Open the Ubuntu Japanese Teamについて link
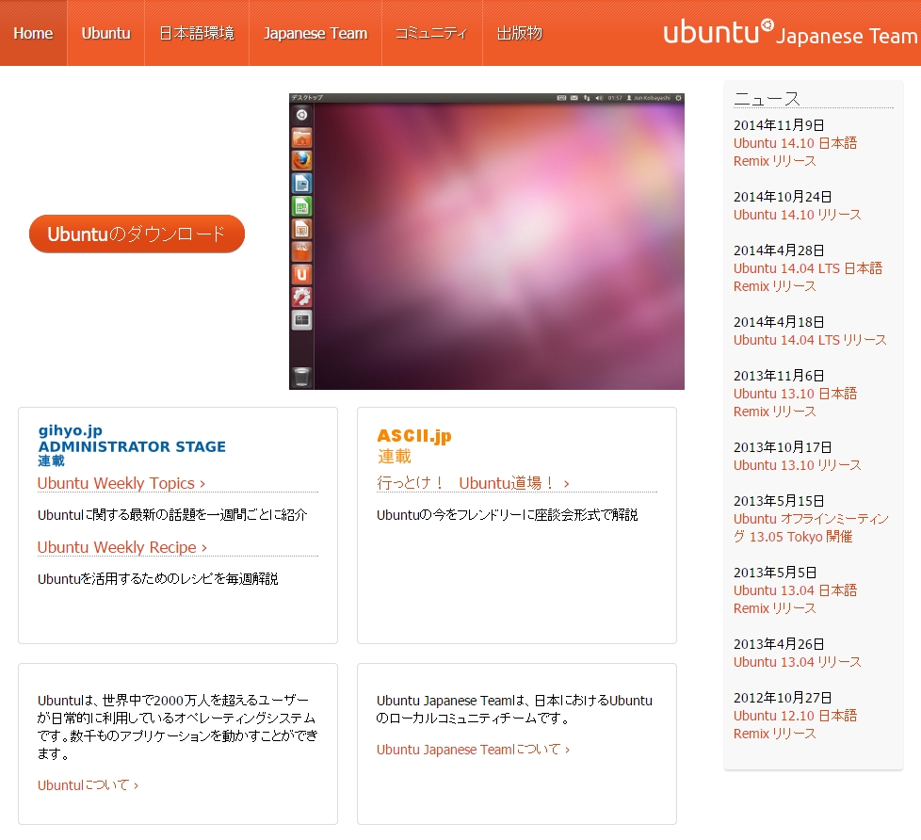 pos(473,750)
